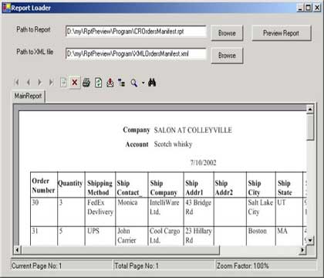Screen dimensions: 324x278
Task: Click the zoom magnifier icon
Action: click(x=133, y=83)
